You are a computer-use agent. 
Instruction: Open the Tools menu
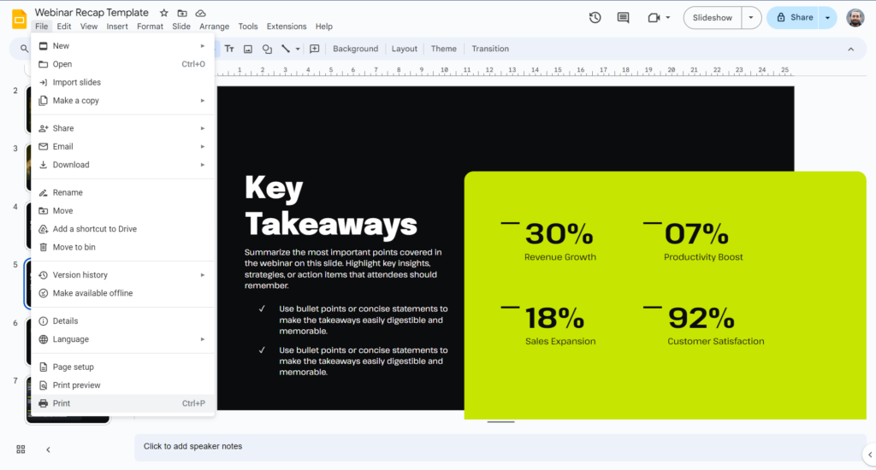click(x=247, y=26)
